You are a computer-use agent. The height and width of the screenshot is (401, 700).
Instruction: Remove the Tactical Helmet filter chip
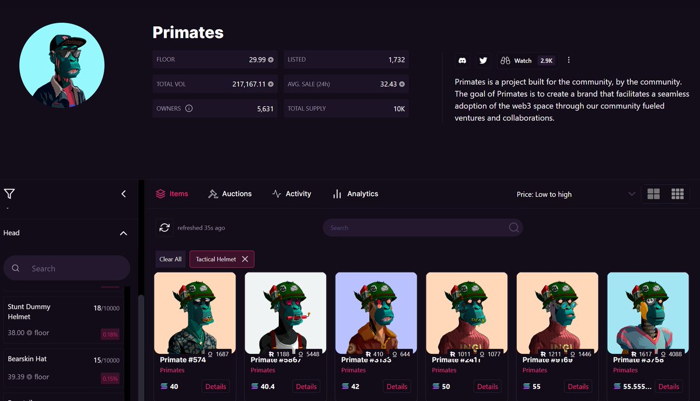pyautogui.click(x=245, y=259)
